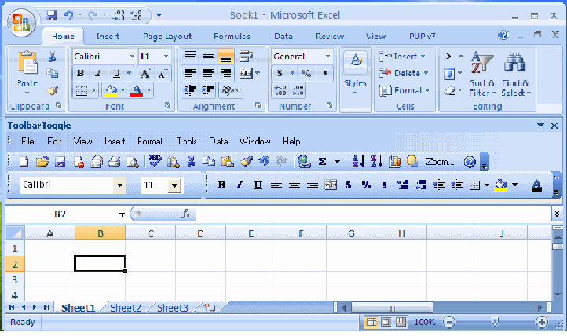567x336 pixels.
Task: Open Tools menu in ToolbarToggle
Action: (187, 141)
